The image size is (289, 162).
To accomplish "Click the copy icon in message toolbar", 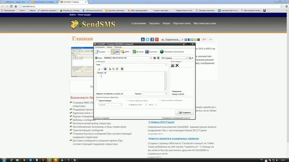I will pos(113,69).
